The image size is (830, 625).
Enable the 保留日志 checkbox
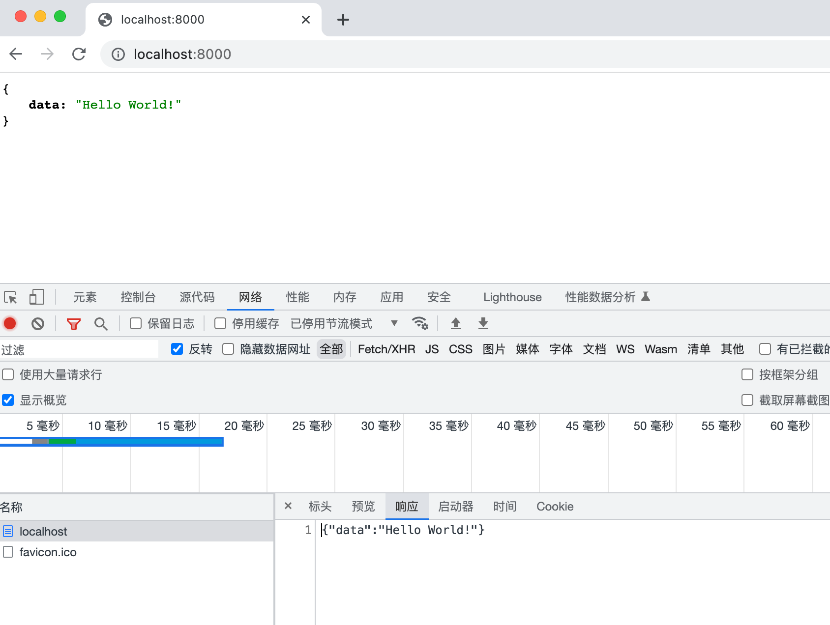(x=136, y=323)
